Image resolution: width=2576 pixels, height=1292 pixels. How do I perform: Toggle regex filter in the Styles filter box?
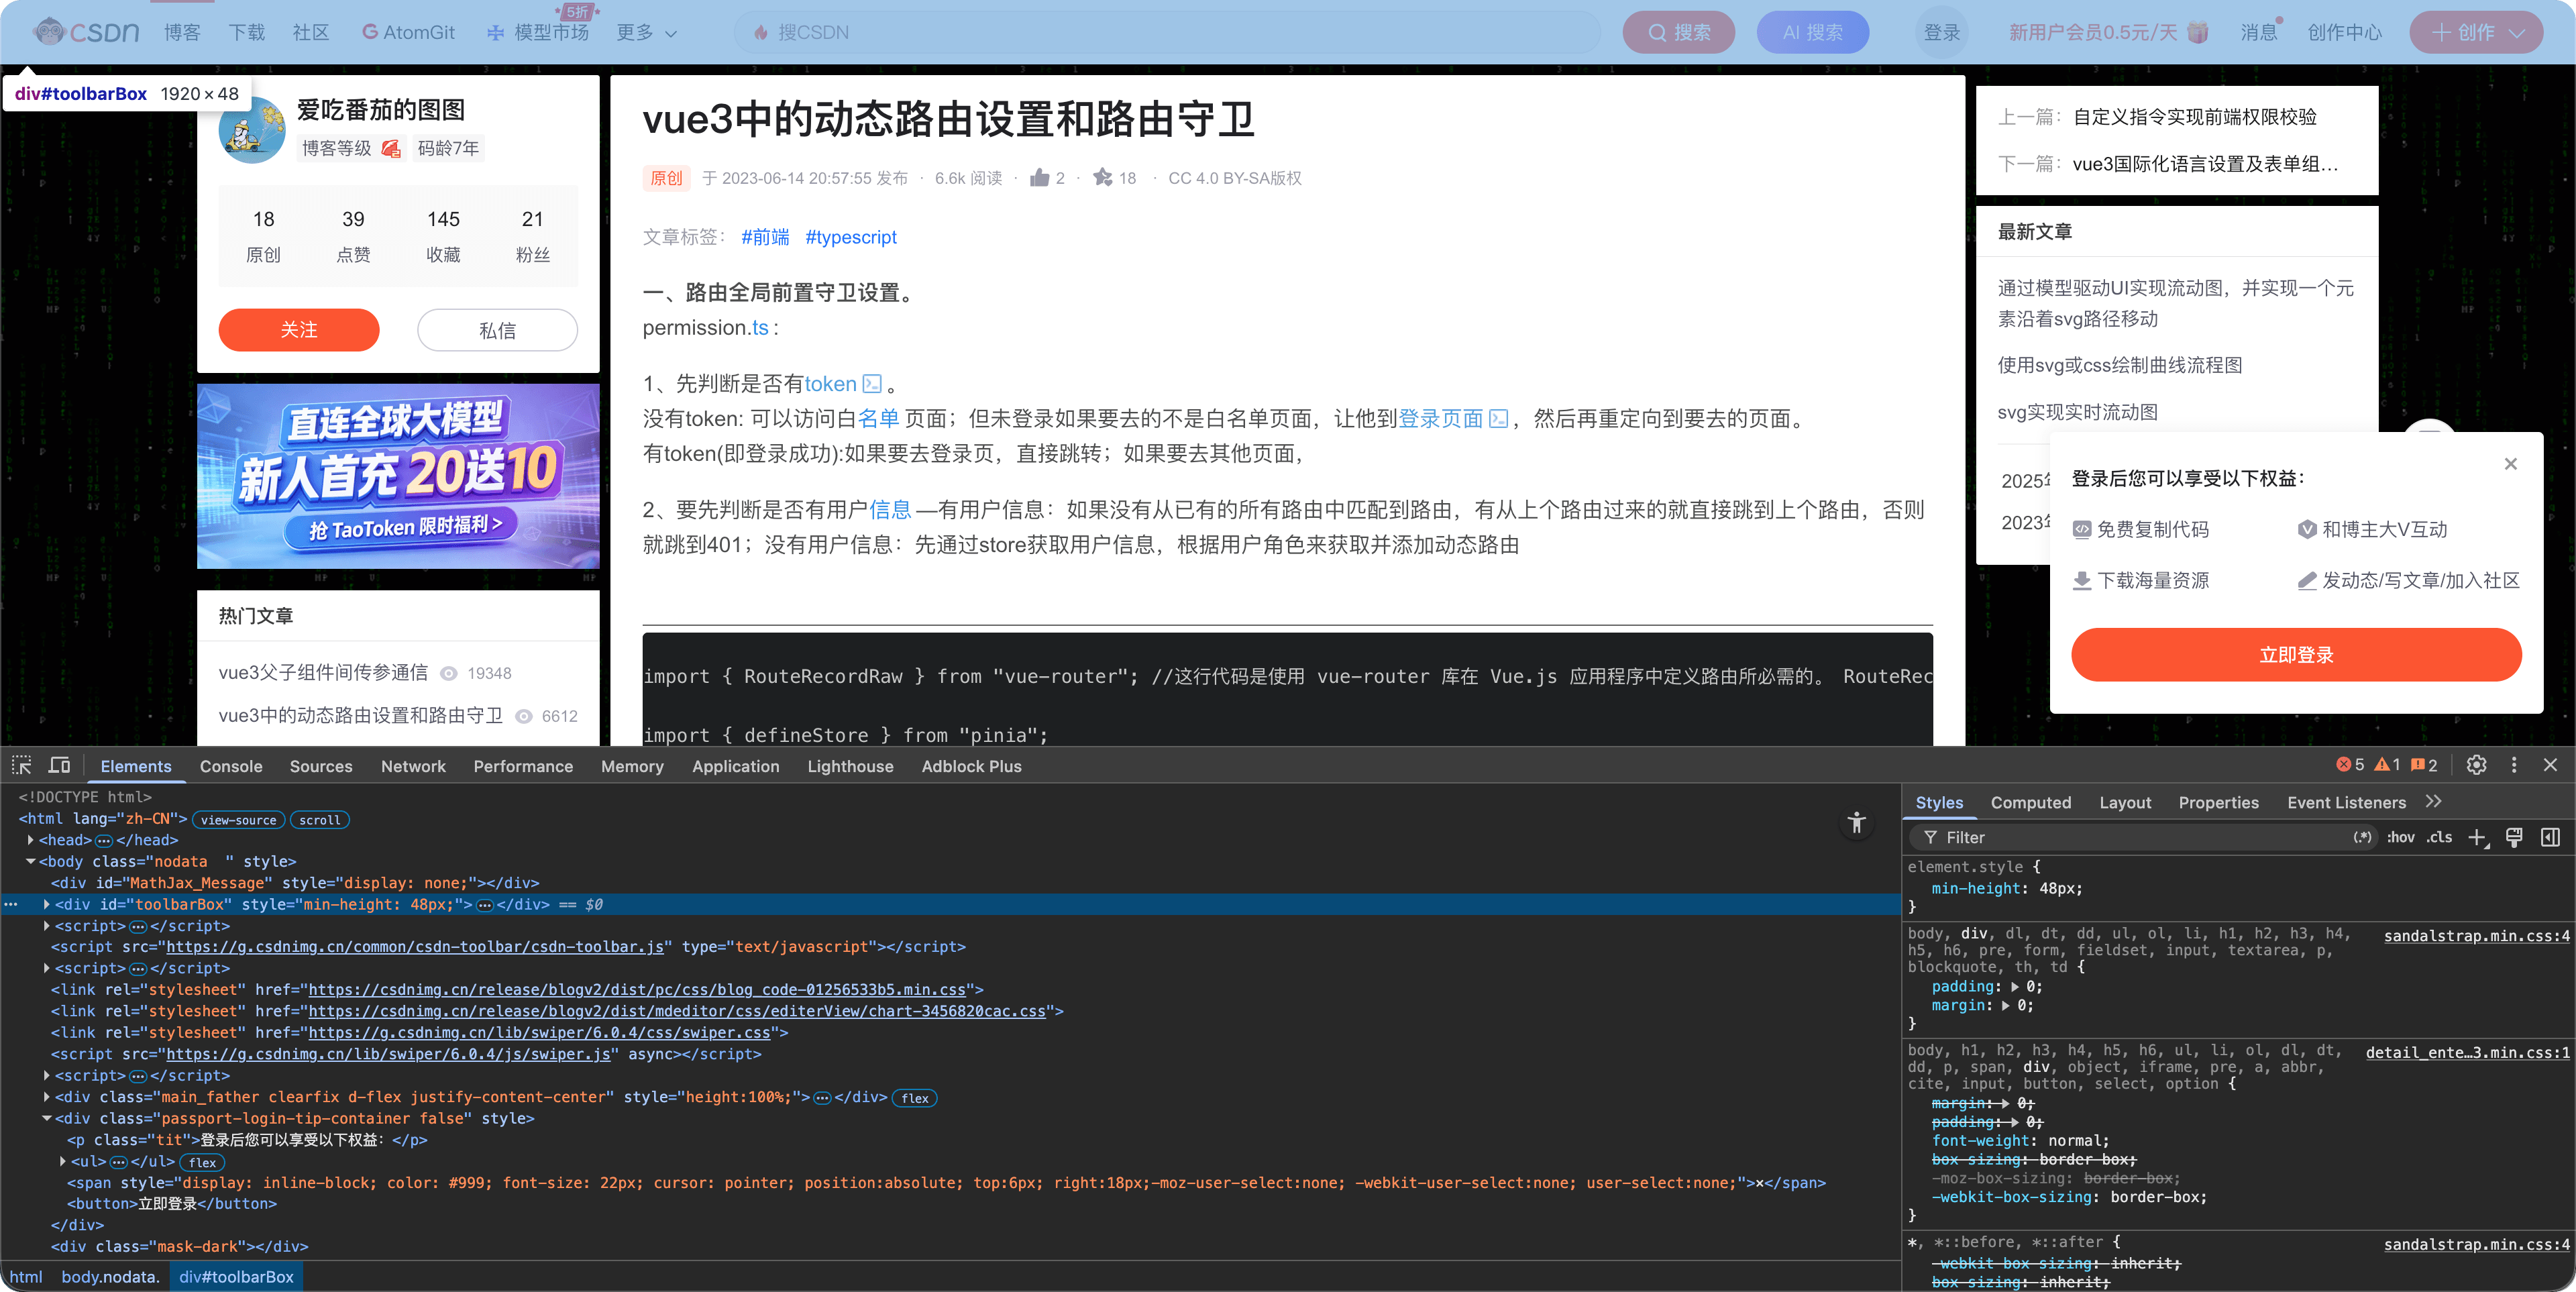2363,837
